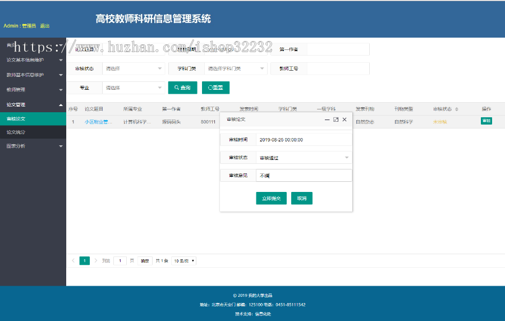
Task: Click the 共1条 total count text
Action: click(162, 261)
